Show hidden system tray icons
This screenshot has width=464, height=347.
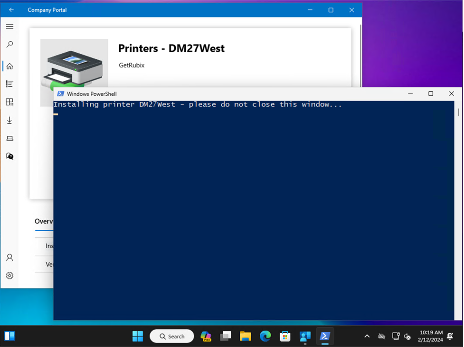[x=367, y=336]
